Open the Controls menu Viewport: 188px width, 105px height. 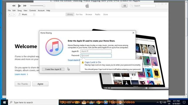33,10
